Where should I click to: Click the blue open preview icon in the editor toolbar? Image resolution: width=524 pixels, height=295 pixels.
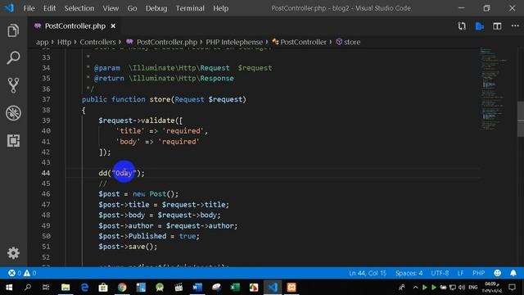click(479, 26)
